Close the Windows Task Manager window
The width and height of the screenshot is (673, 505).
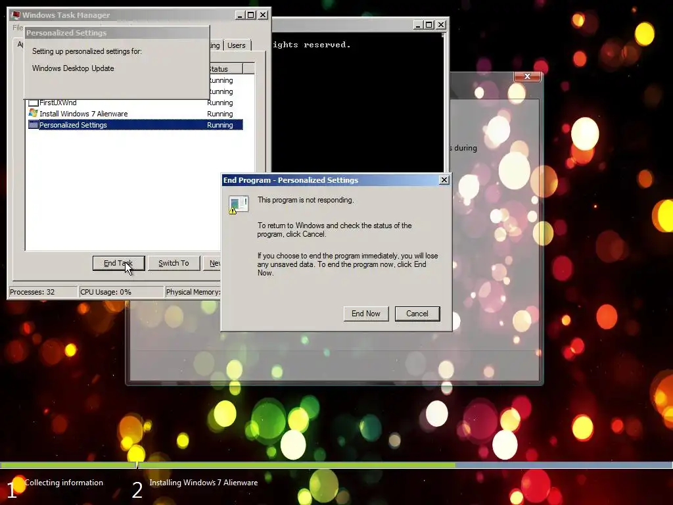pyautogui.click(x=263, y=15)
